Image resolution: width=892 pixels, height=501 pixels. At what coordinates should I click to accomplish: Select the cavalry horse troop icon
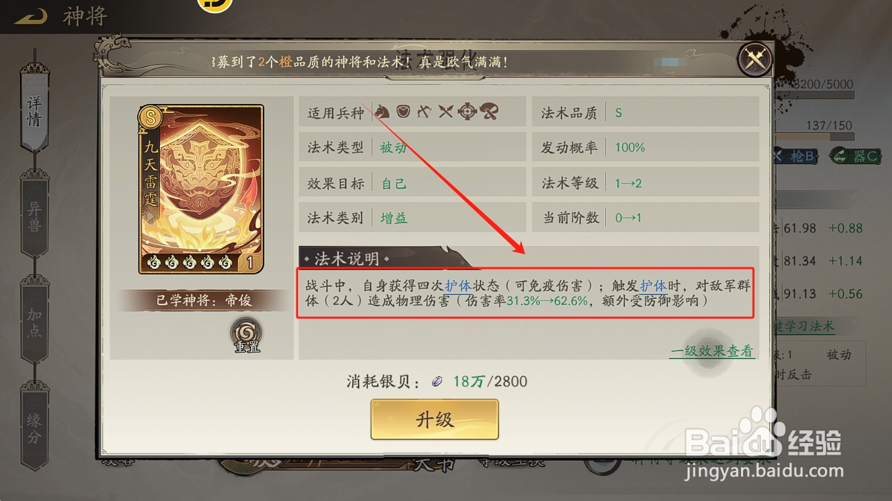point(383,111)
